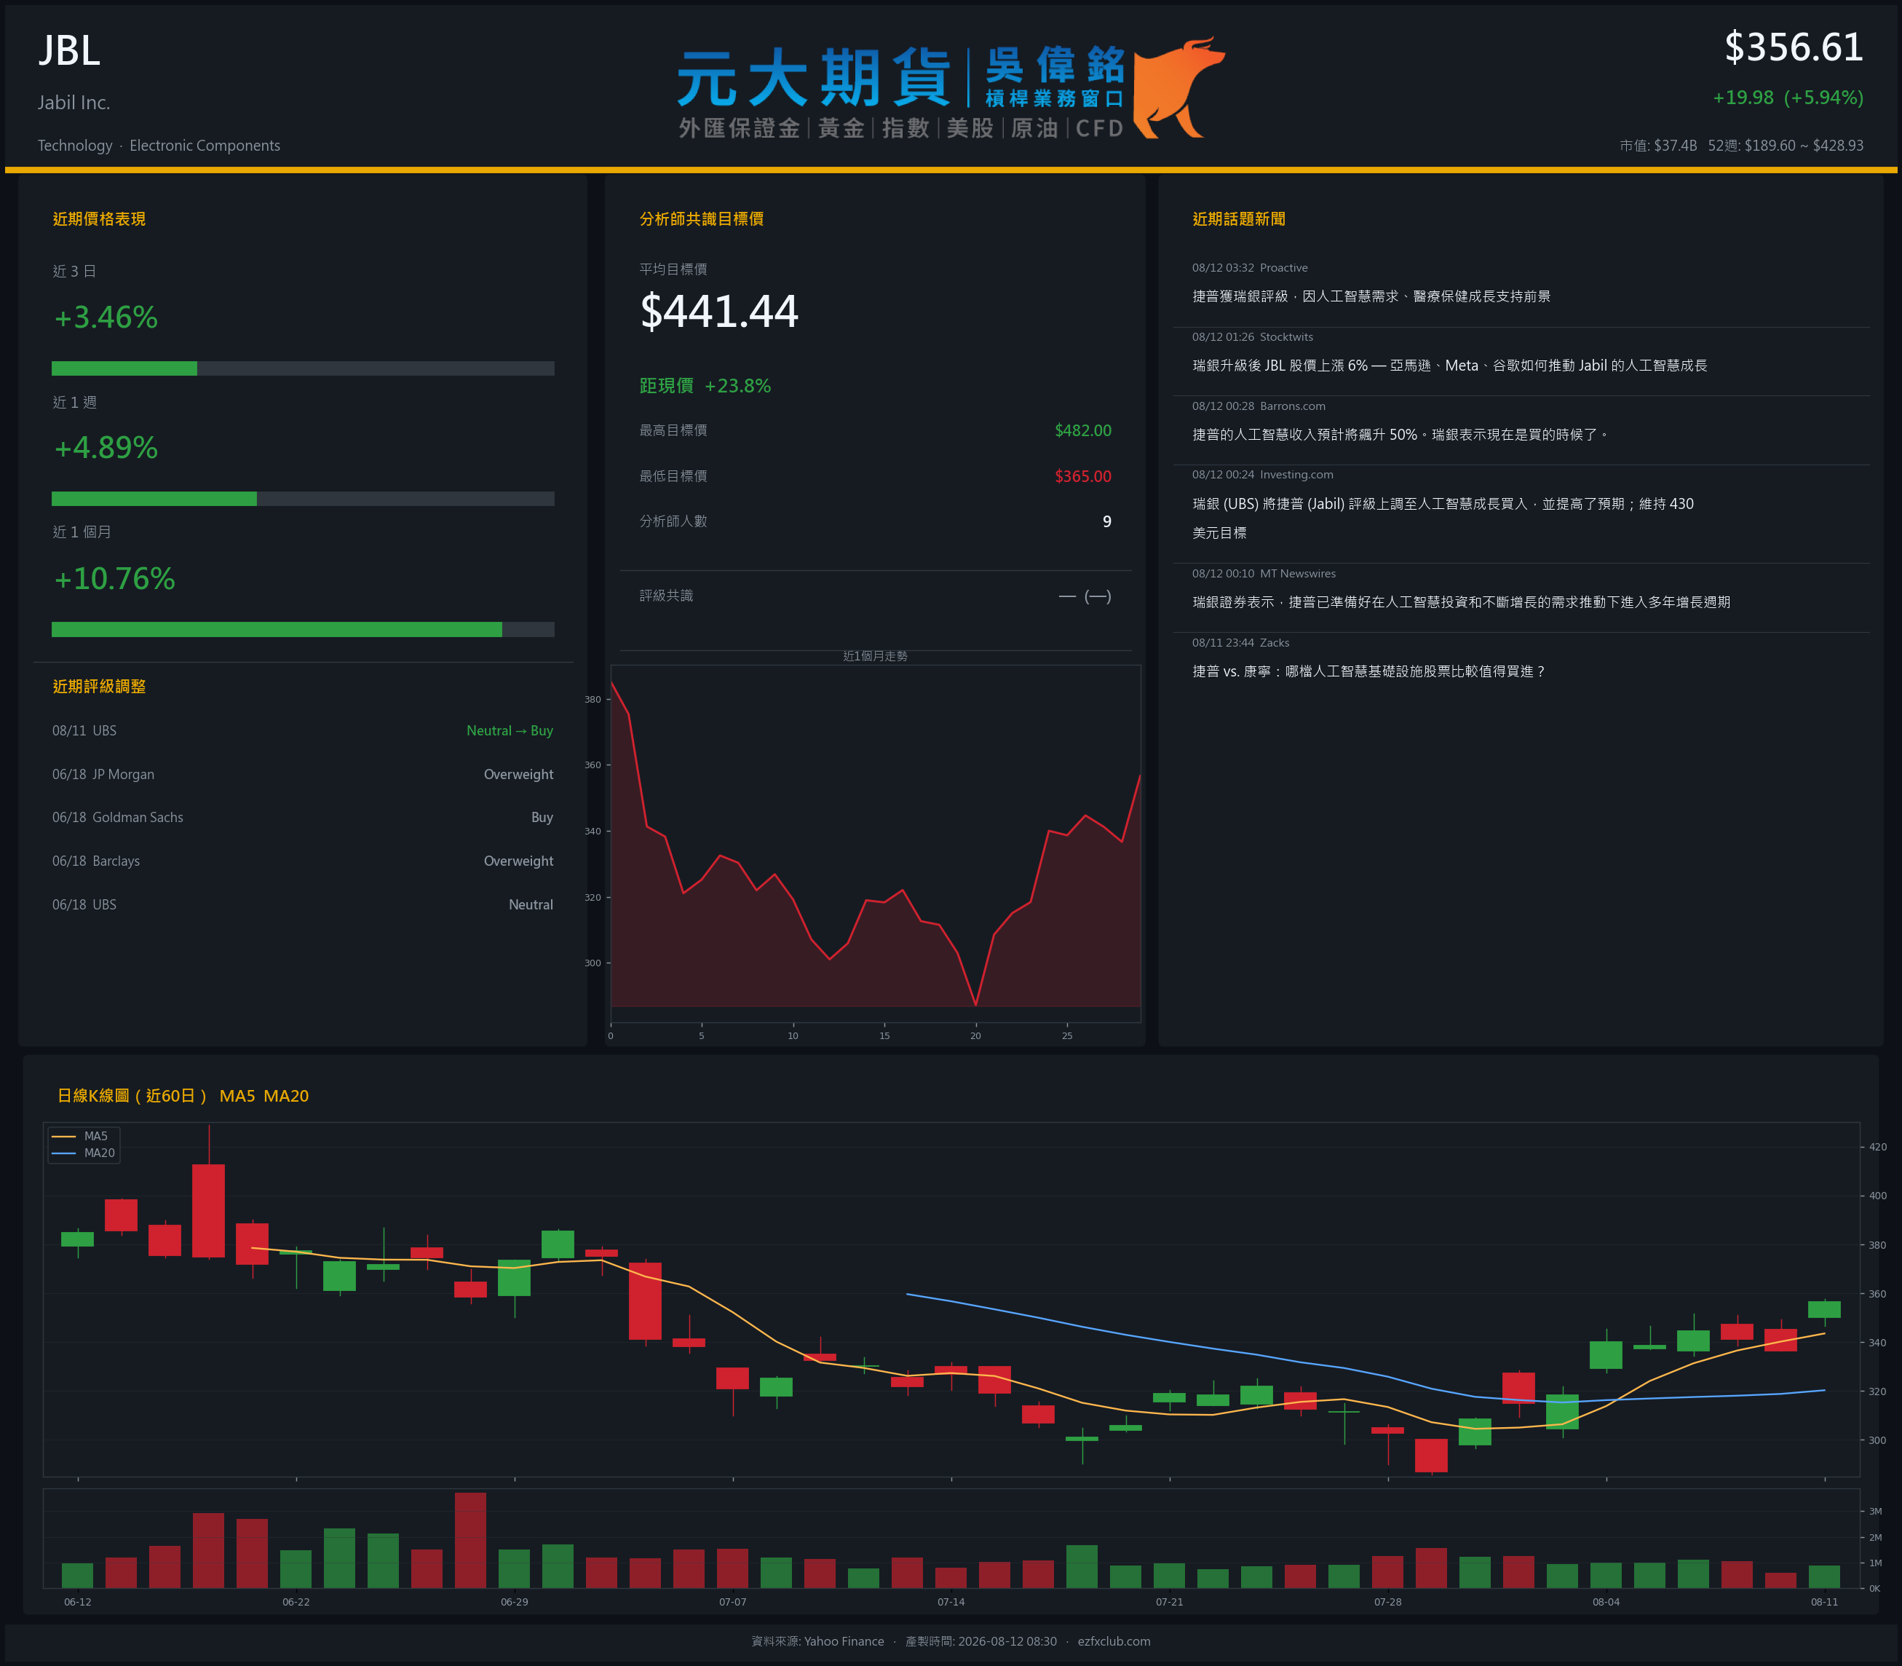Viewport: 1902px width, 1666px height.
Task: Select the +4.89% one-week return
Action: tap(106, 447)
